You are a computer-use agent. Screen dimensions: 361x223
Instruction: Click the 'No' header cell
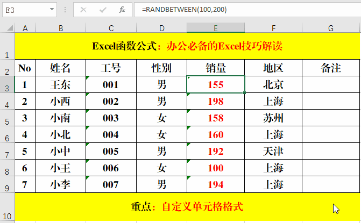coord(25,68)
